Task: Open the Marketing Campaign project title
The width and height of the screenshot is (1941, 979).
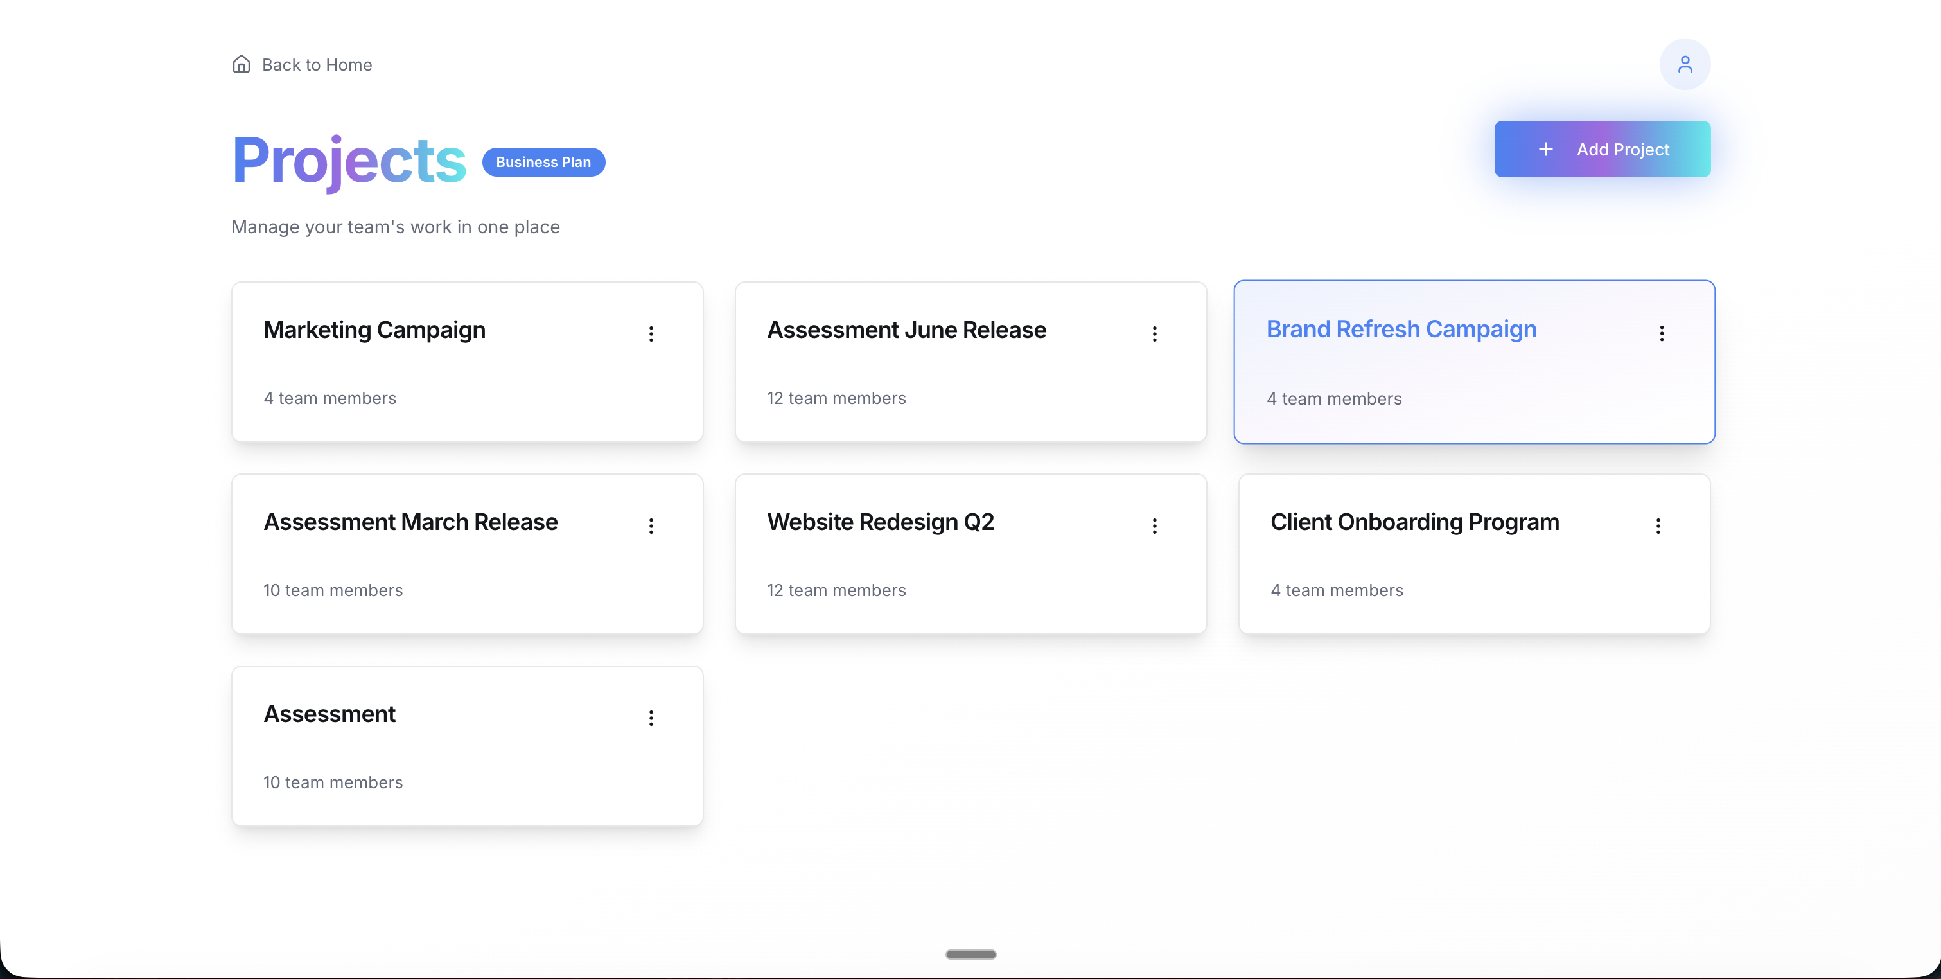Action: pyautogui.click(x=374, y=330)
